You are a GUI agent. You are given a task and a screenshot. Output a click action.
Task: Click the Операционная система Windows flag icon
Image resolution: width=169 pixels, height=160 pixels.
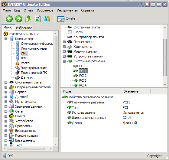pyautogui.click(x=11, y=87)
